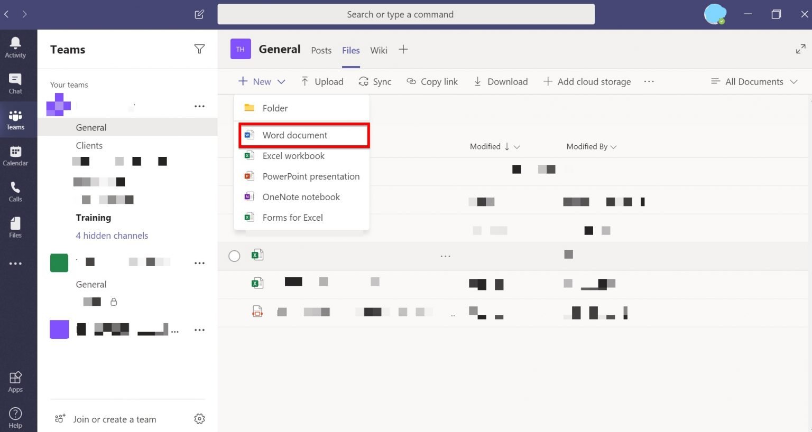The width and height of the screenshot is (812, 432).
Task: Open Help in the sidebar
Action: [x=15, y=418]
